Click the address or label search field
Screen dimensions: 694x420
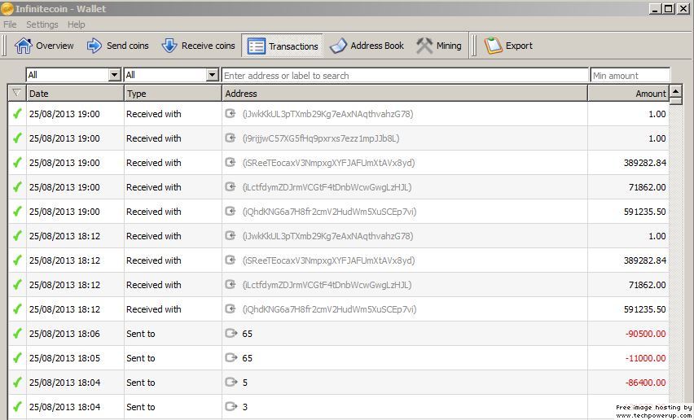tap(405, 76)
